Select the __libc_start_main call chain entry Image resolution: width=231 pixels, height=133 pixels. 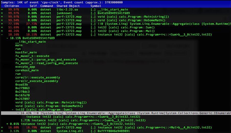30,42
